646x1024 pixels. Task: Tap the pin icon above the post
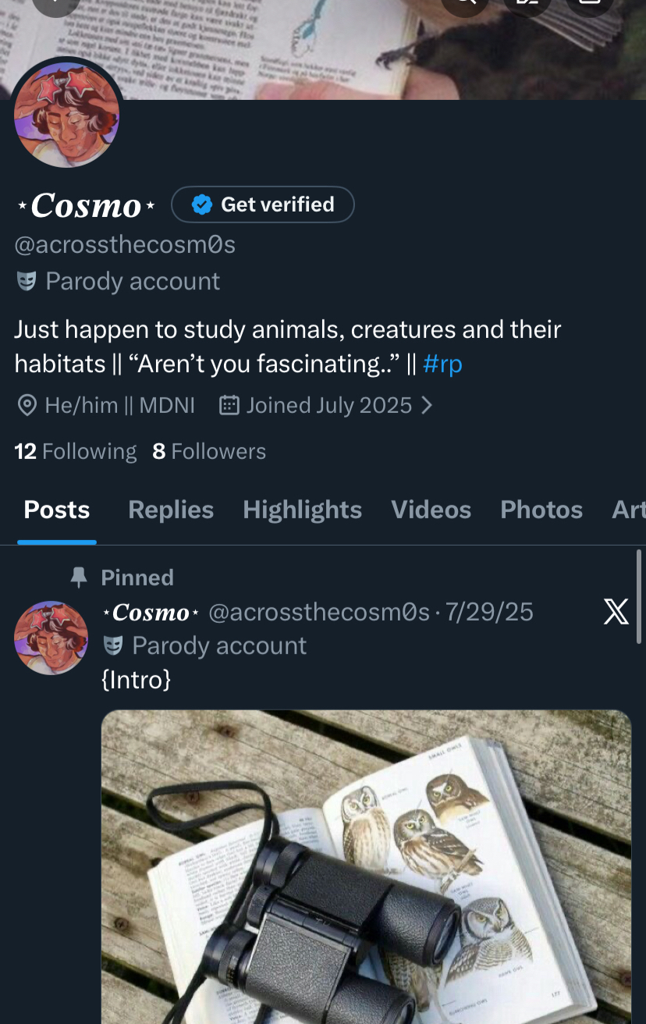pos(79,578)
